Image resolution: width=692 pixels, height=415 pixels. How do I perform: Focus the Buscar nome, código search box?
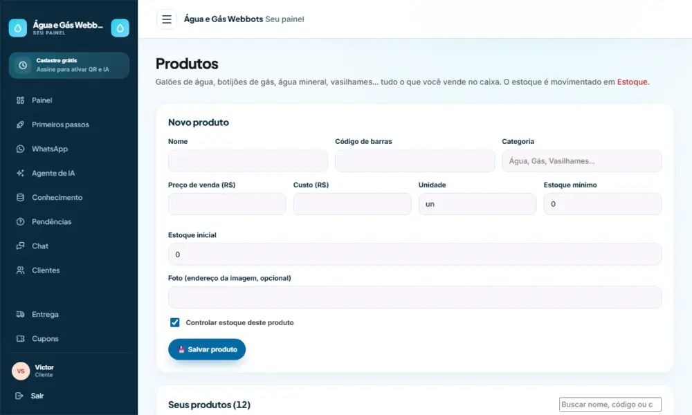(610, 405)
